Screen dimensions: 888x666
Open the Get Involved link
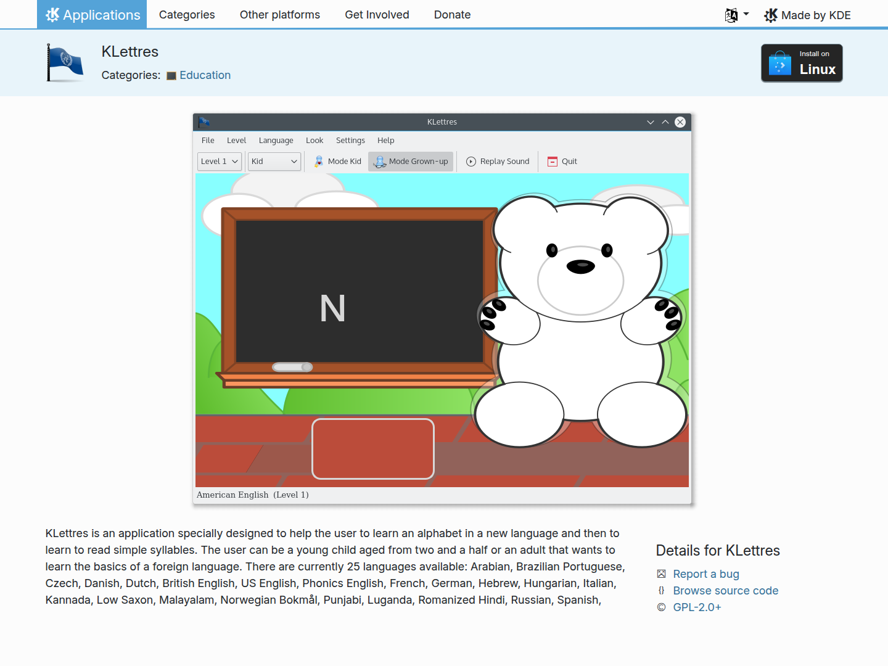[x=377, y=15]
